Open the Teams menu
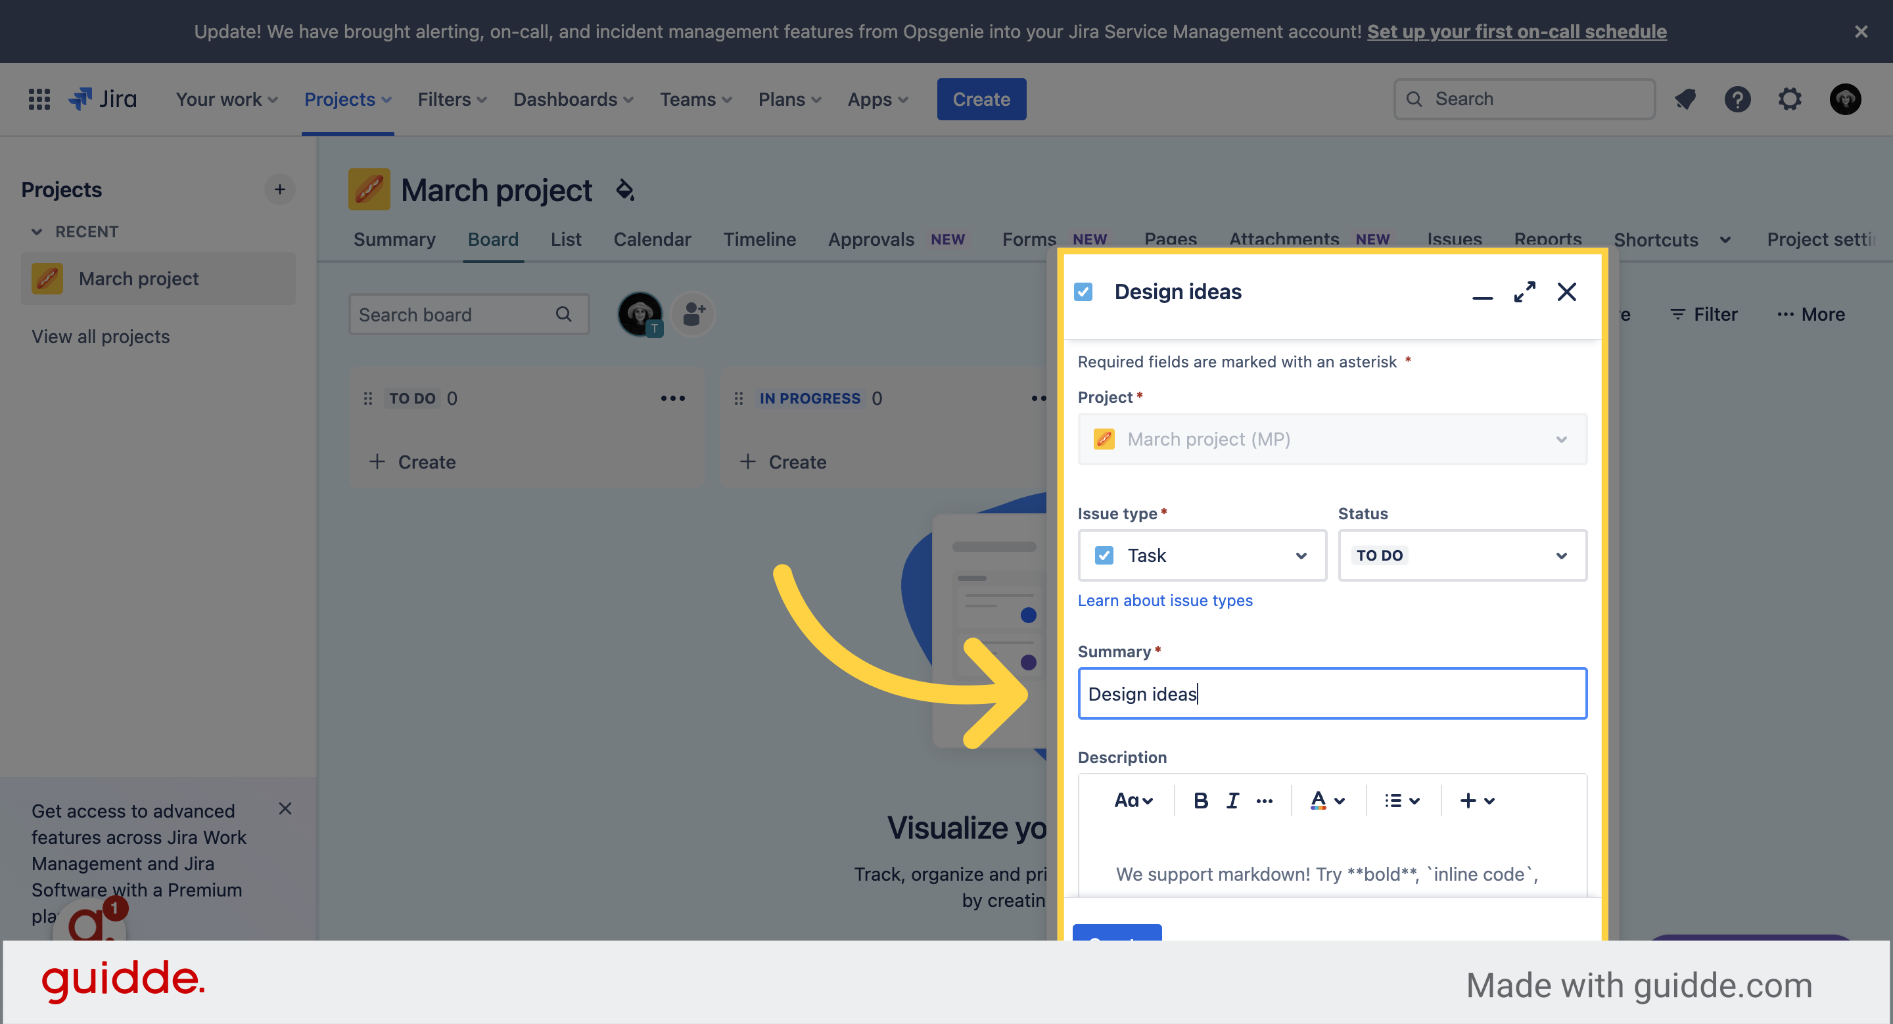 click(x=693, y=99)
